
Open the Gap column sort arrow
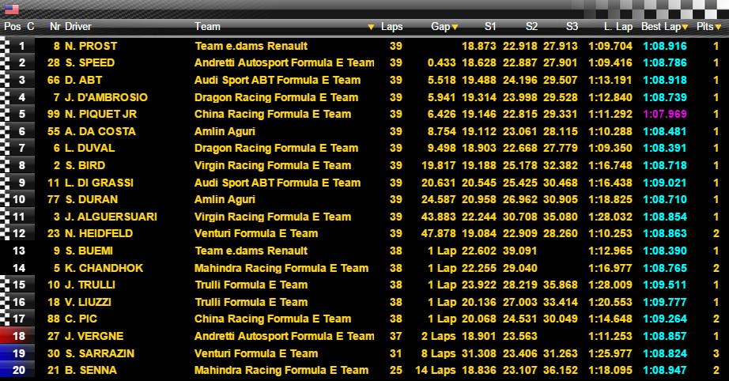coord(455,27)
